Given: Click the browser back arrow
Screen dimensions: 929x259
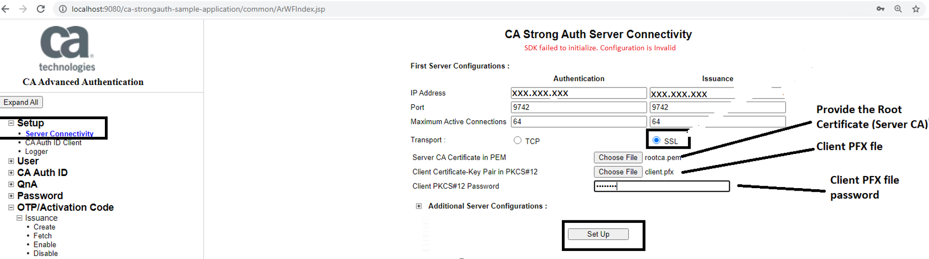Looking at the screenshot, I should 6,9.
